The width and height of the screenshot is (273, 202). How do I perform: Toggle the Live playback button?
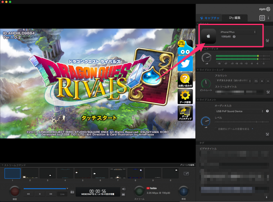(62, 194)
